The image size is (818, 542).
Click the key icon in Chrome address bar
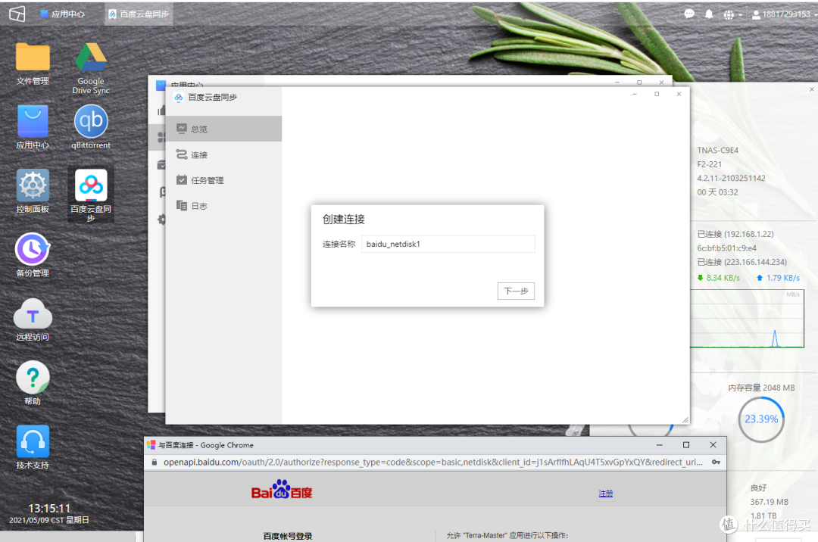pyautogui.click(x=717, y=463)
